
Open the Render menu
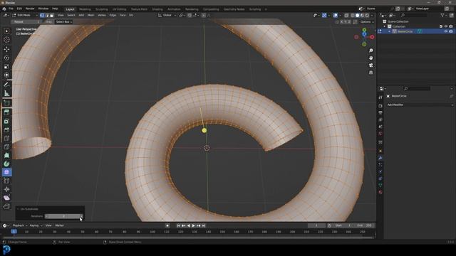click(x=30, y=9)
